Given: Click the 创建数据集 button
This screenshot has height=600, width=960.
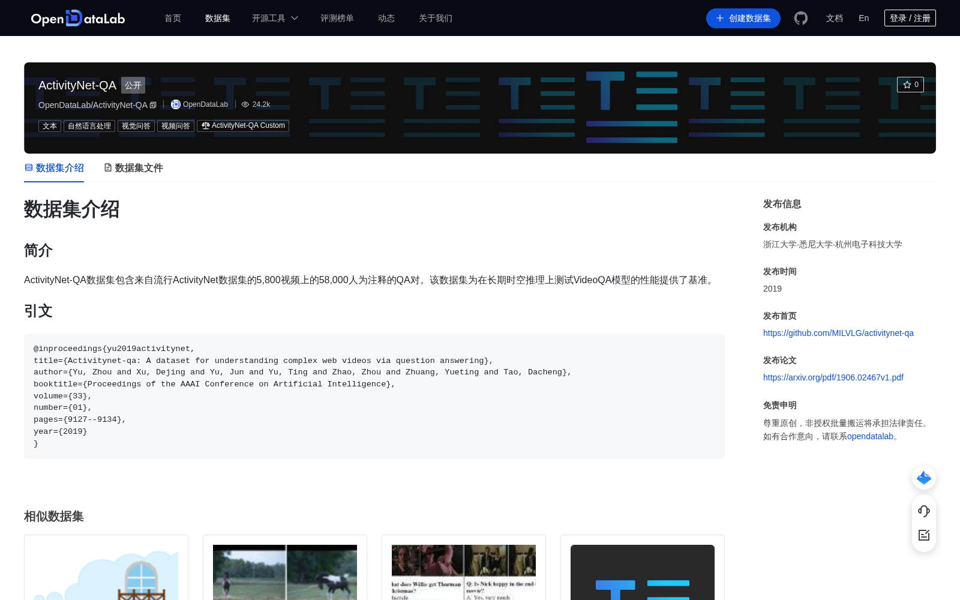Looking at the screenshot, I should 743,18.
